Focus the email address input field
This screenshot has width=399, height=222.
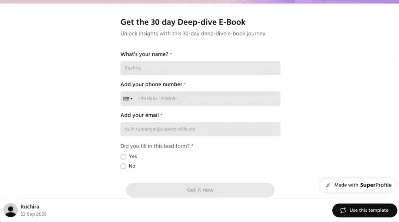point(200,129)
